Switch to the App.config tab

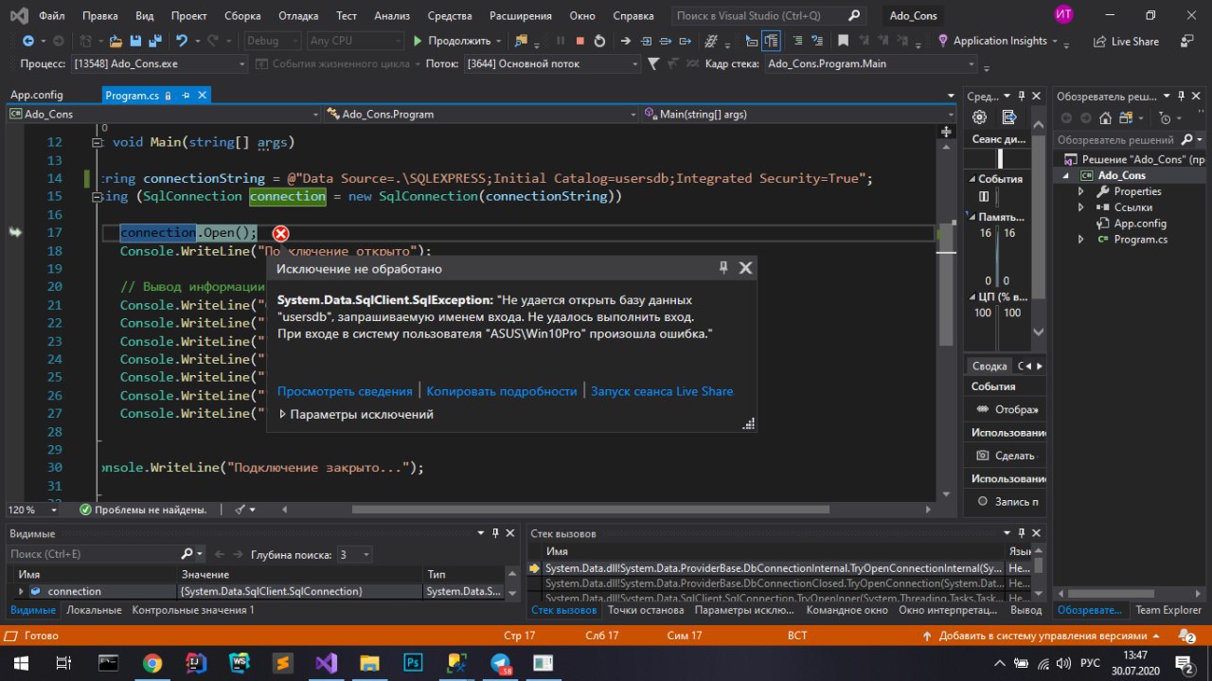(x=36, y=95)
